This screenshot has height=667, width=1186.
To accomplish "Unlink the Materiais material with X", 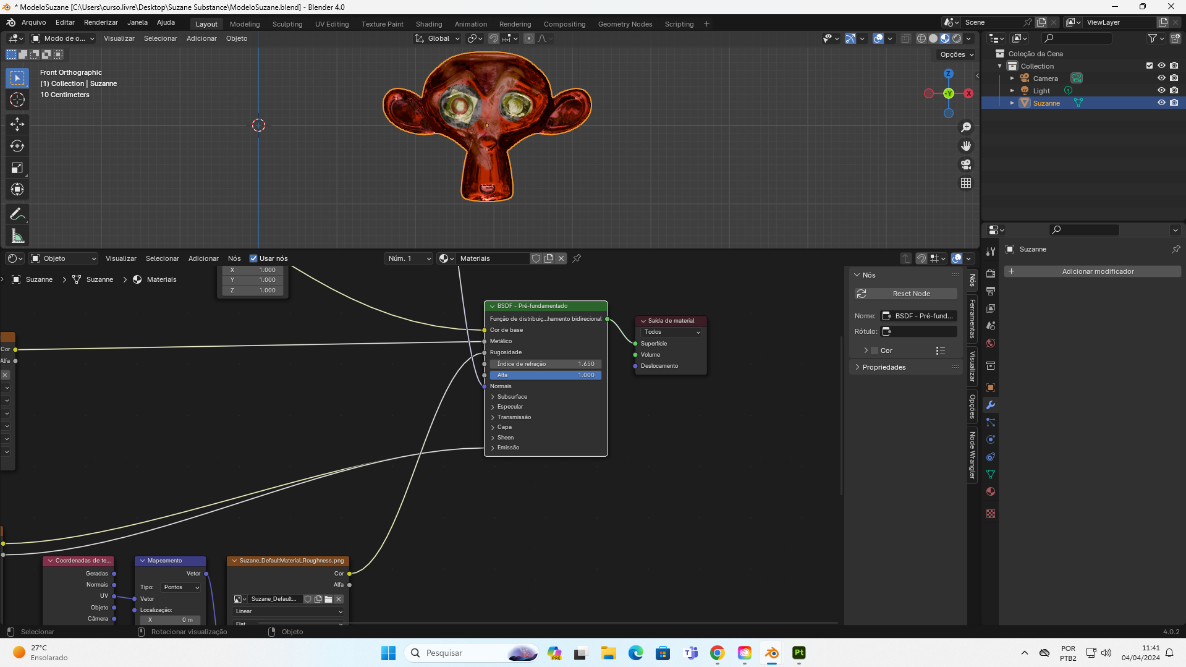I will (x=561, y=258).
